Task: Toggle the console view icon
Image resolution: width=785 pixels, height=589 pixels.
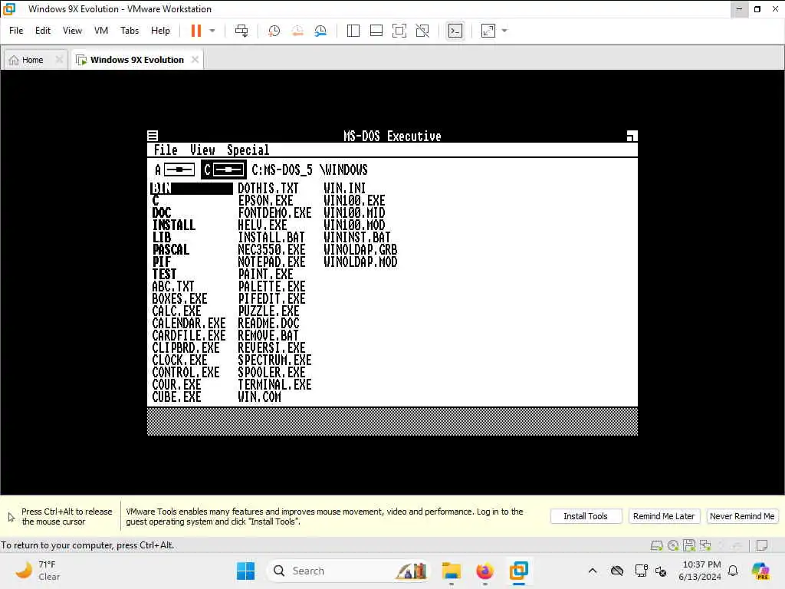Action: click(455, 31)
